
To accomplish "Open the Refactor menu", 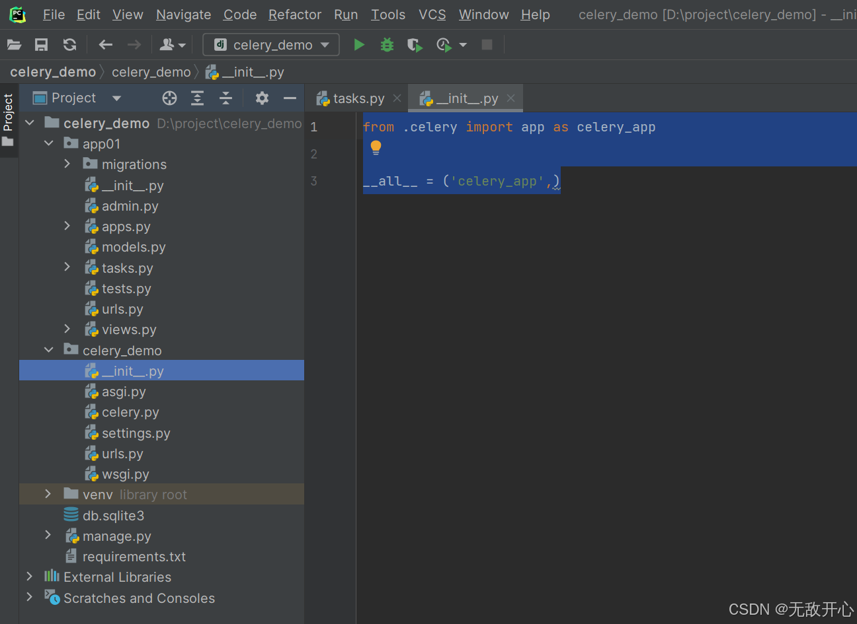I will (x=295, y=15).
